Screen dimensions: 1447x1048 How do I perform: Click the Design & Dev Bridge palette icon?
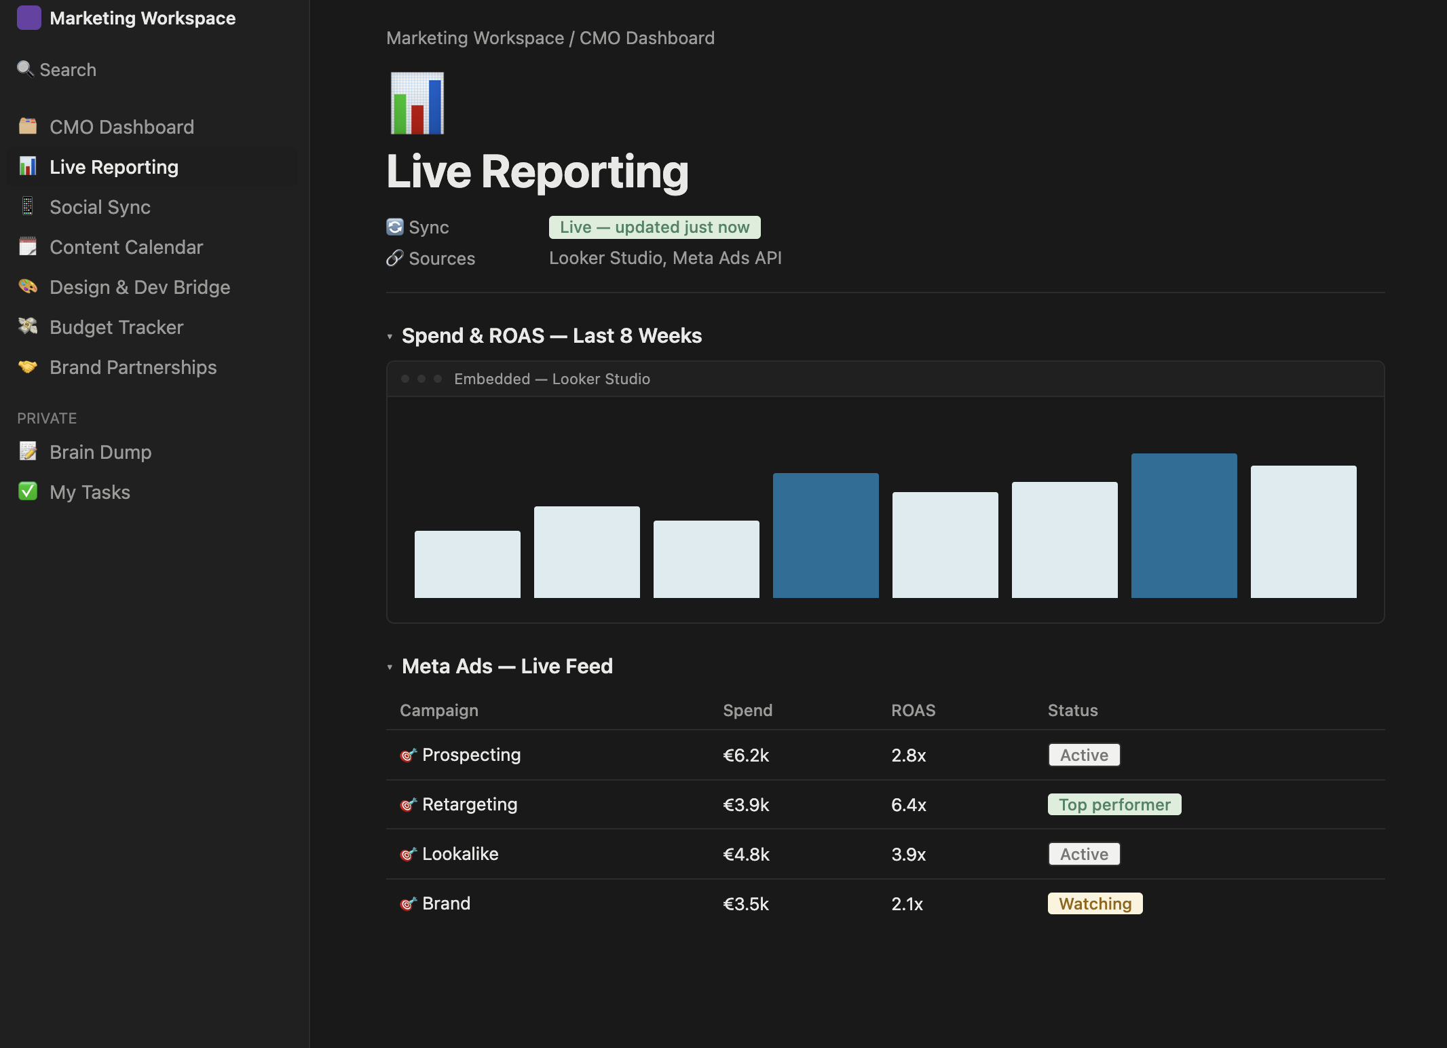point(28,286)
